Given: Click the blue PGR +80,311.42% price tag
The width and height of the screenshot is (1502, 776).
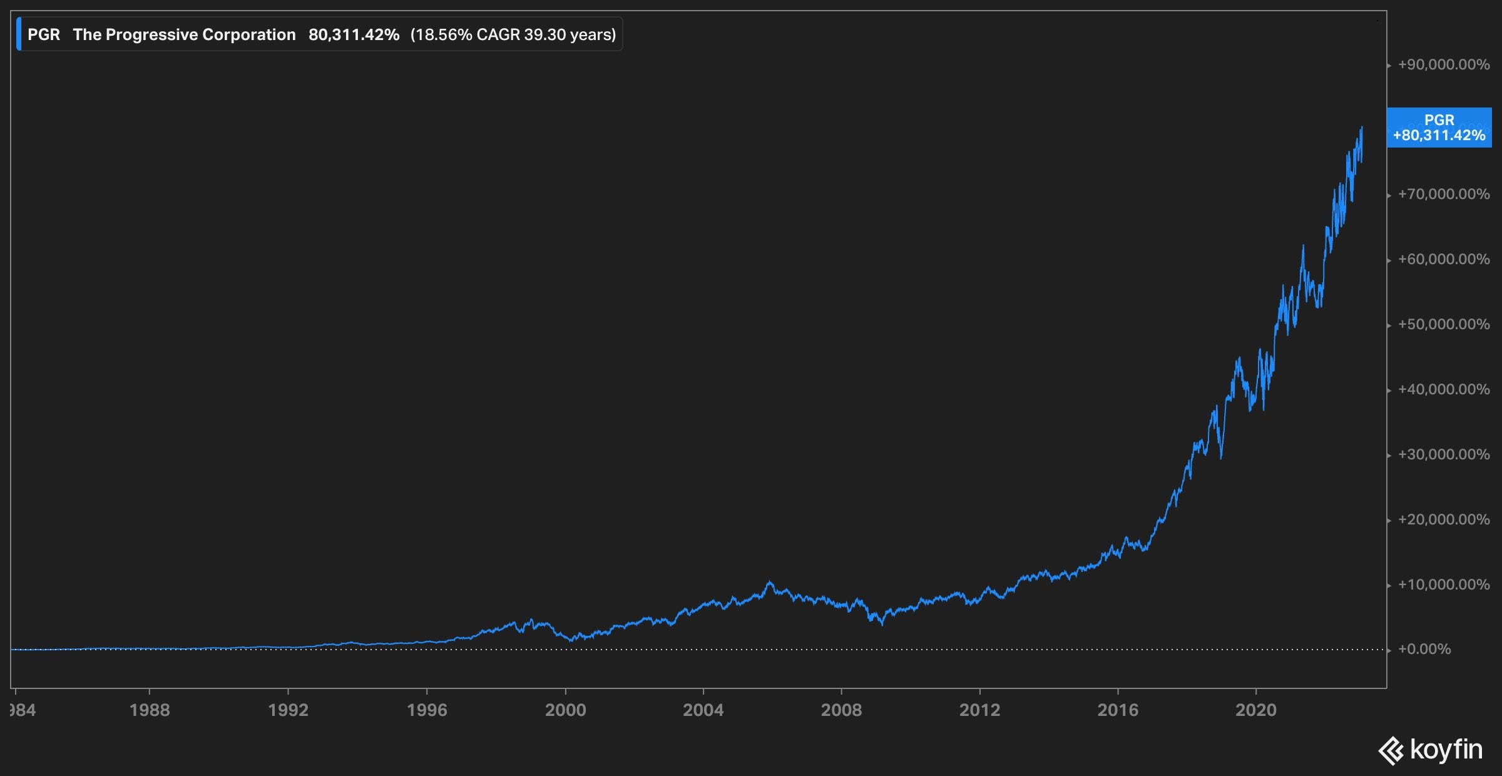Looking at the screenshot, I should pyautogui.click(x=1439, y=128).
